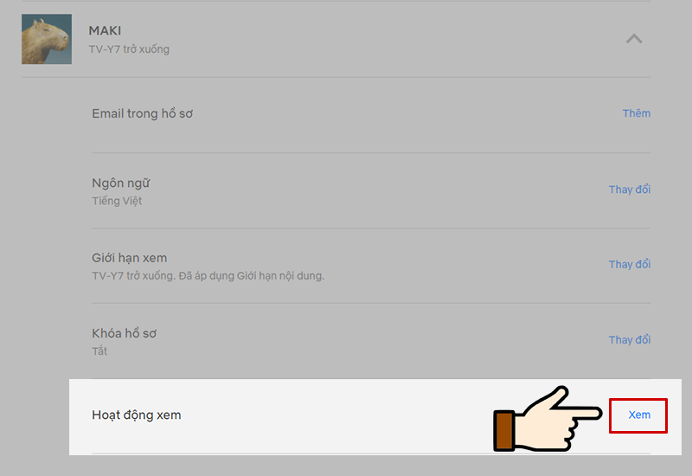Screen dimensions: 692x476
Task: Click the brown sleeve cuff of hand graphic
Action: point(504,430)
